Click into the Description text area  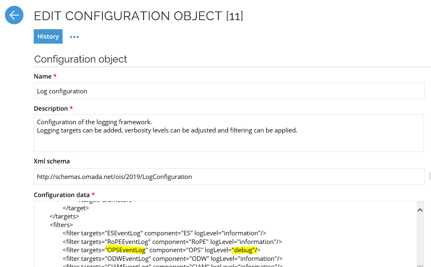point(229,132)
